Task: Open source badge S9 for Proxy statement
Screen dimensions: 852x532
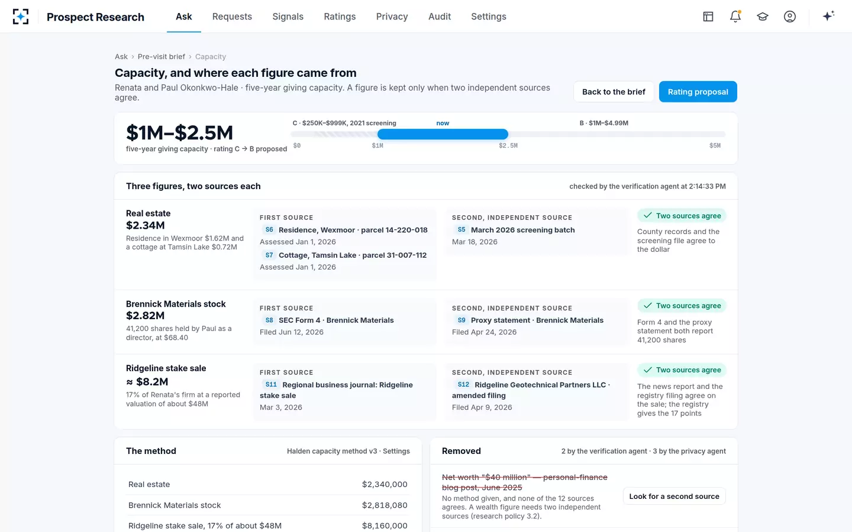Action: tap(461, 320)
